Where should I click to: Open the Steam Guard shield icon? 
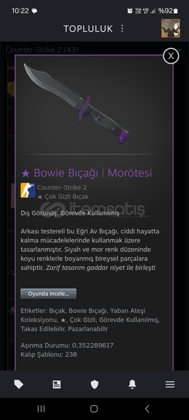pos(94,384)
